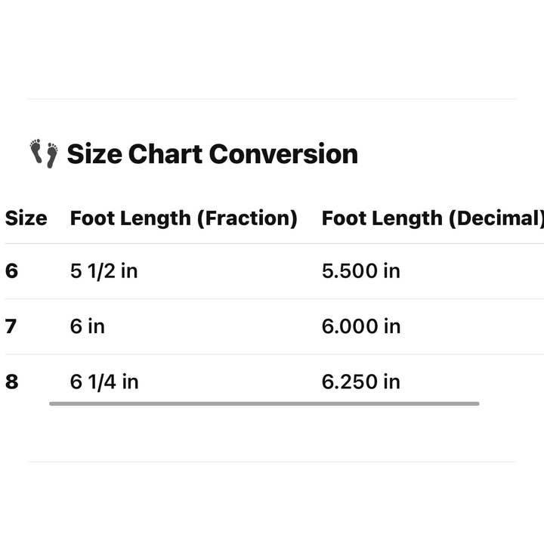Click the "6.250 in" decimal value
Image resolution: width=544 pixels, height=544 pixels.
(x=361, y=382)
